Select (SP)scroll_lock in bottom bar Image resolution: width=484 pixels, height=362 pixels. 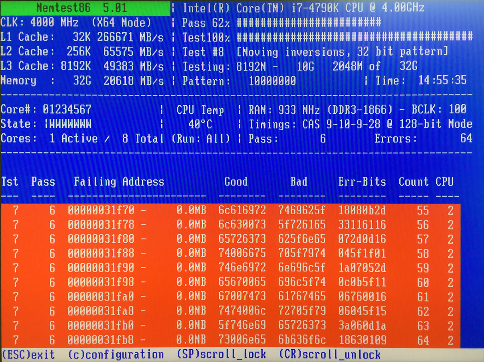point(222,354)
